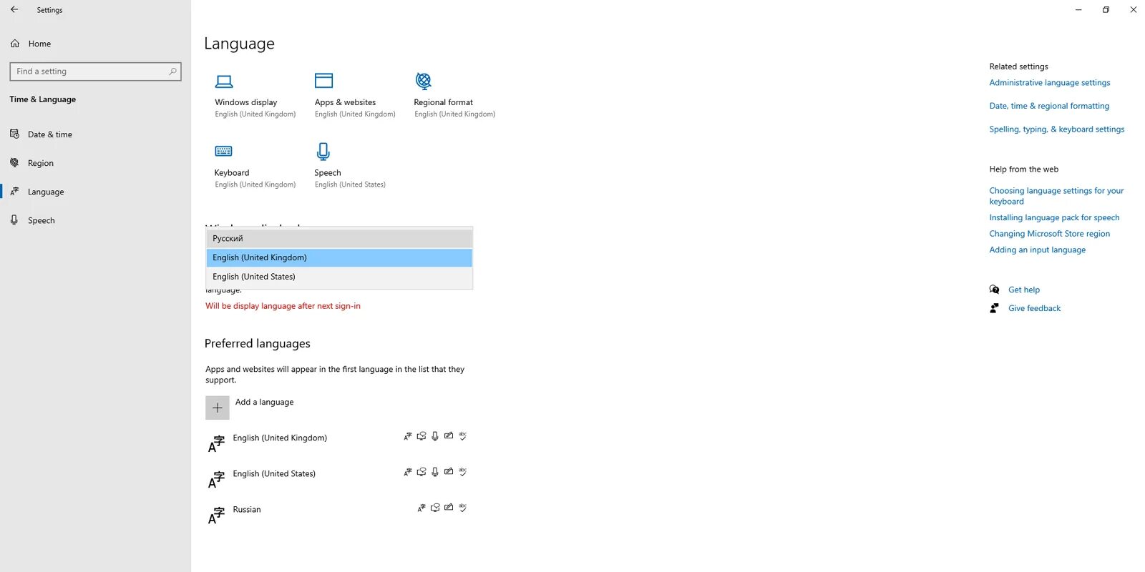Click speech recognition mic icon for English (United Kingdom)
The width and height of the screenshot is (1145, 572).
point(435,436)
